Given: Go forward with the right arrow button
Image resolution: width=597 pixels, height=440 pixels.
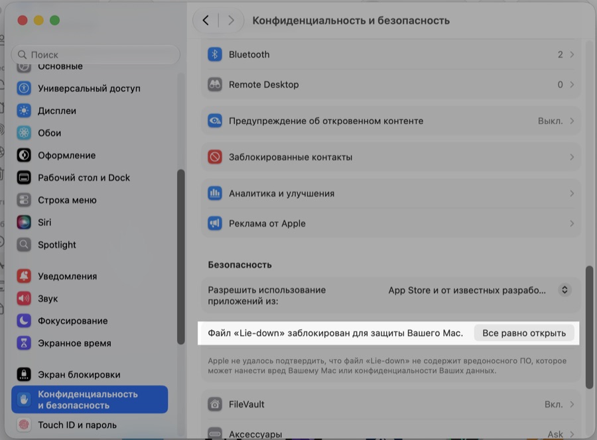Looking at the screenshot, I should tap(231, 20).
